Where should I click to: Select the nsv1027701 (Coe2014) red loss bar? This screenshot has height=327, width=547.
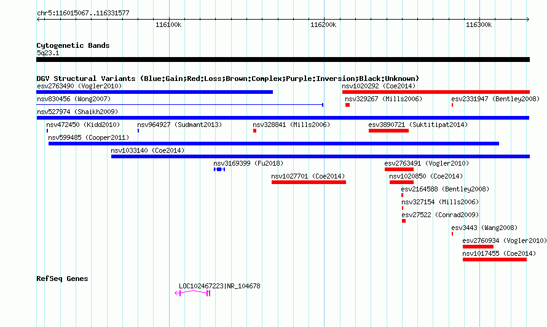click(x=309, y=182)
